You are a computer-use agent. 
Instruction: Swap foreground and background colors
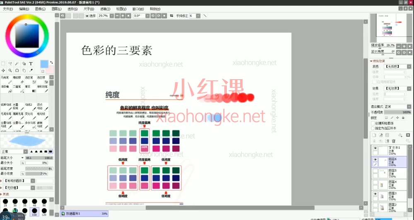51,63
